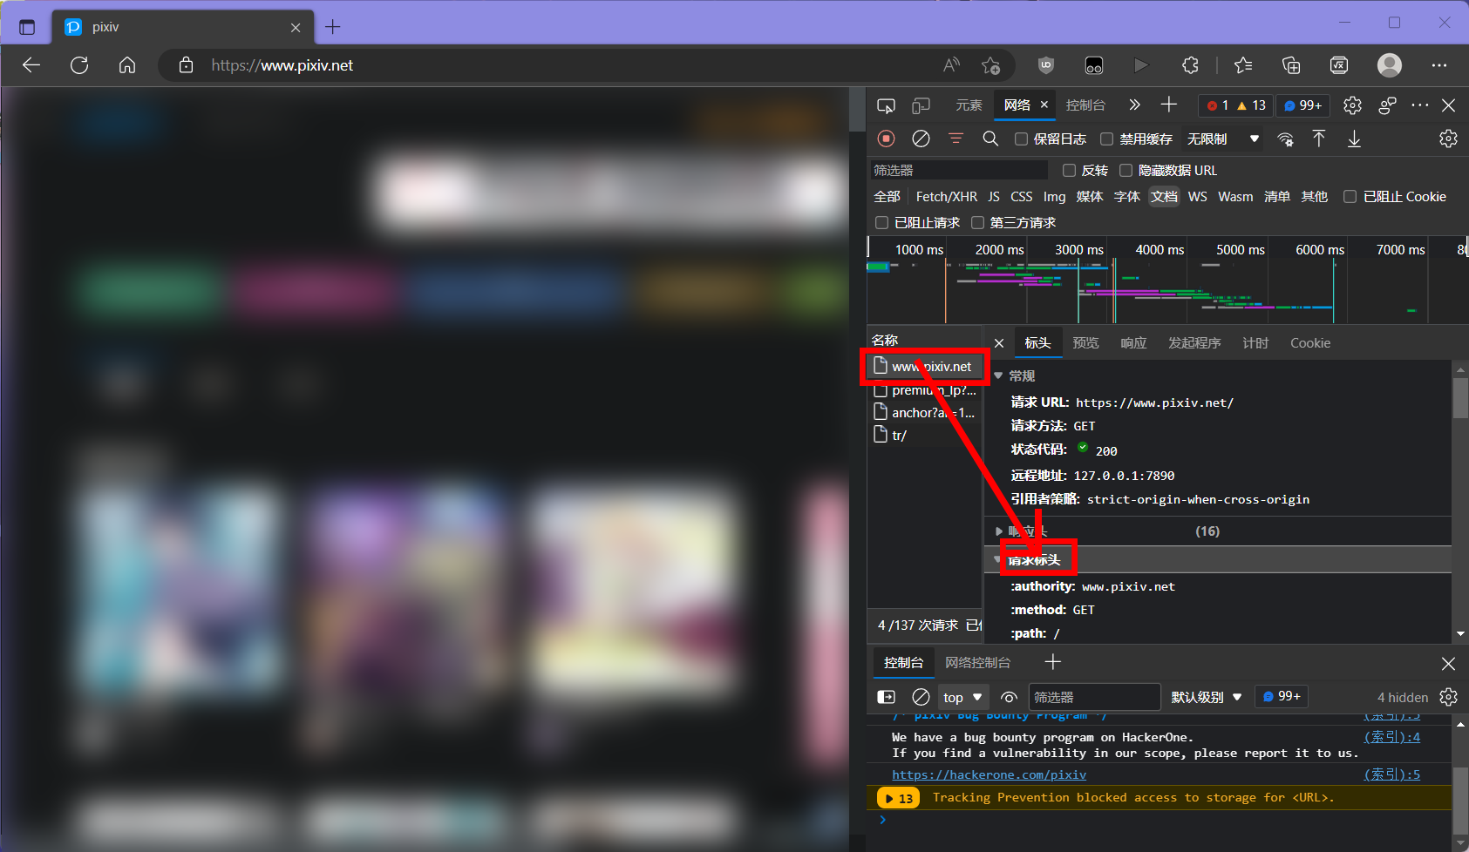This screenshot has height=852, width=1469.
Task: Export the HAR file
Action: 1354,139
